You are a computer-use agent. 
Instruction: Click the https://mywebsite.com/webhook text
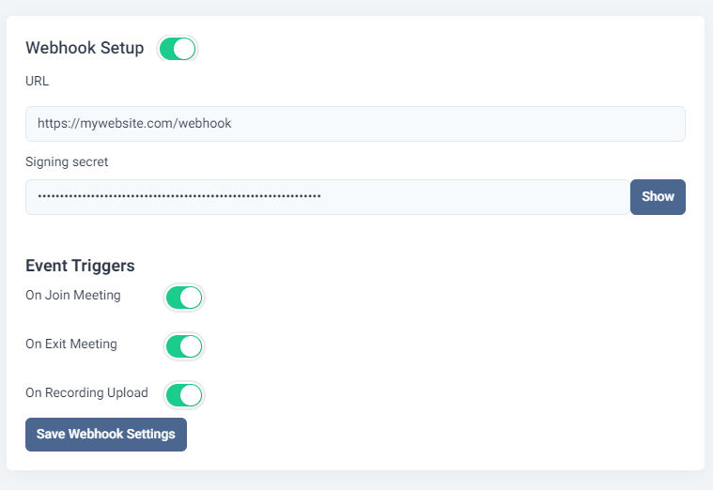134,123
